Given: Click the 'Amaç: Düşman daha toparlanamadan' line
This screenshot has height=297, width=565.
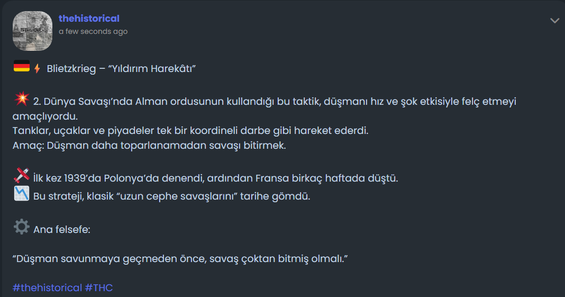Looking at the screenshot, I should click(x=149, y=146).
